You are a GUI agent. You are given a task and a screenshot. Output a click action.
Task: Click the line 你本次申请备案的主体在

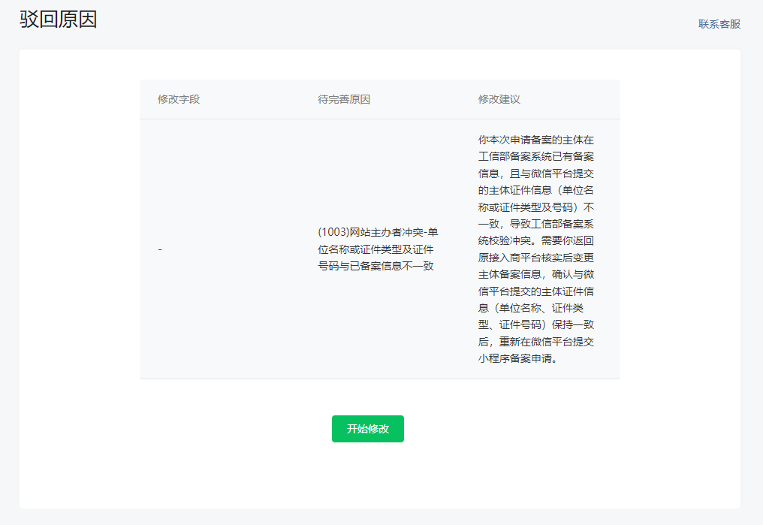pyautogui.click(x=535, y=140)
